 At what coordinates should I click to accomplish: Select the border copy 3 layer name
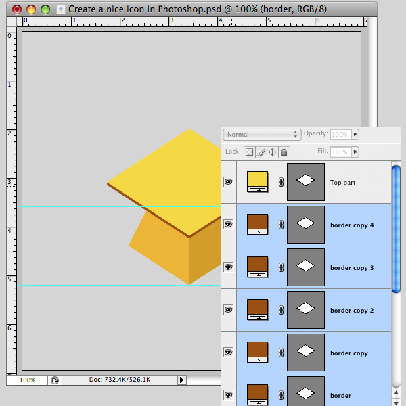[x=352, y=268]
